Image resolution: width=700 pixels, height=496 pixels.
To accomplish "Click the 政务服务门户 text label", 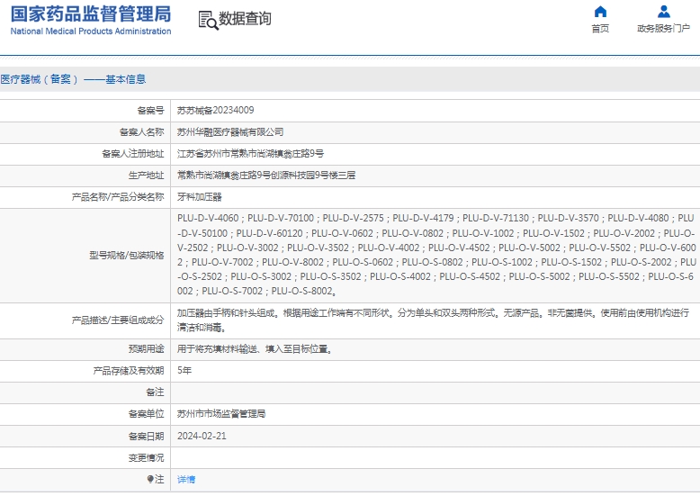I will [x=663, y=29].
